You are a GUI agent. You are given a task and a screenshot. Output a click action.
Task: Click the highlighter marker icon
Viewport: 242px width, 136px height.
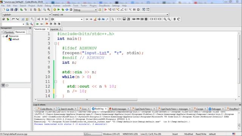pyautogui.click(x=95, y=19)
